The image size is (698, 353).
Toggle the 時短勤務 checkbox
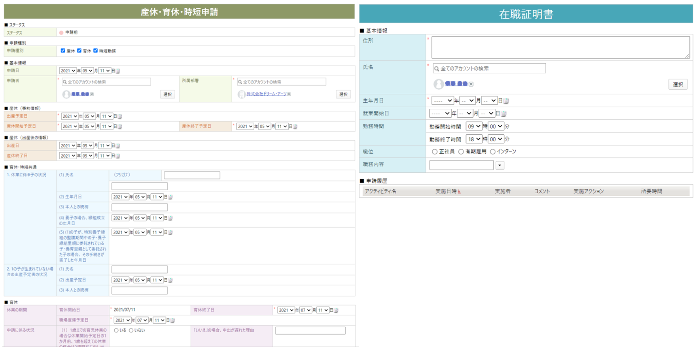pyautogui.click(x=95, y=51)
